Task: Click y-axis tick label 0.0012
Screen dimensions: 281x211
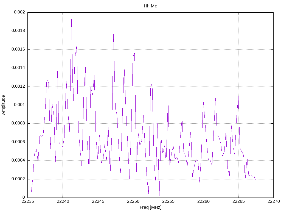Action: (18, 86)
